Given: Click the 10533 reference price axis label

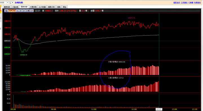Looking at the screenshot, I should [7, 41].
